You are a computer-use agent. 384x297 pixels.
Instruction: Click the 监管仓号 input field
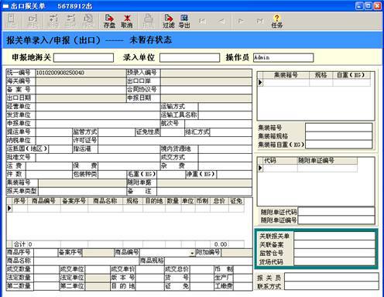pos(334,253)
